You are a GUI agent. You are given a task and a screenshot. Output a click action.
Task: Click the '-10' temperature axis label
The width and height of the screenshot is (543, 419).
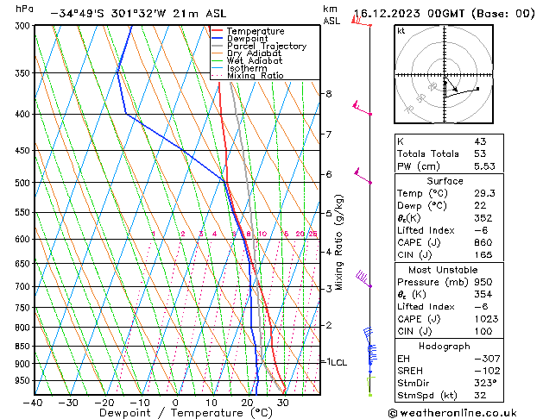(140, 403)
